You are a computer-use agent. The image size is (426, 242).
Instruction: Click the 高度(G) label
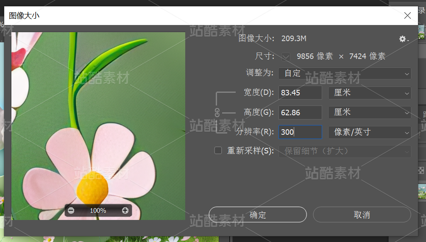point(259,112)
